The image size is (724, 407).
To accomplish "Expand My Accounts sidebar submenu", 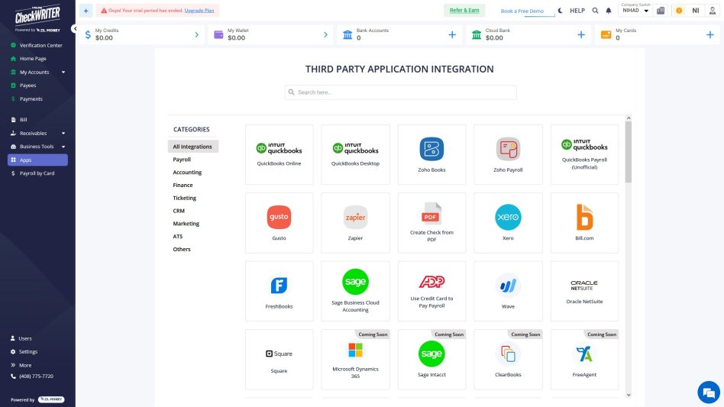I will coord(63,72).
